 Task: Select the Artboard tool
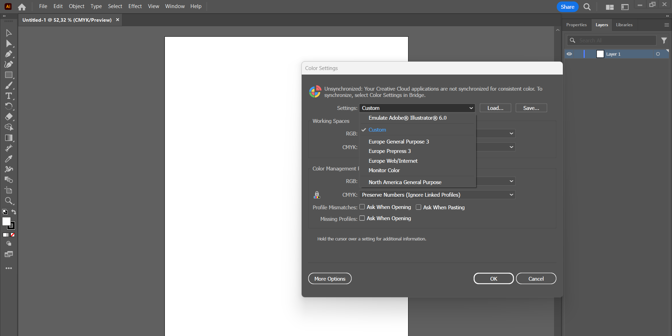(9, 190)
